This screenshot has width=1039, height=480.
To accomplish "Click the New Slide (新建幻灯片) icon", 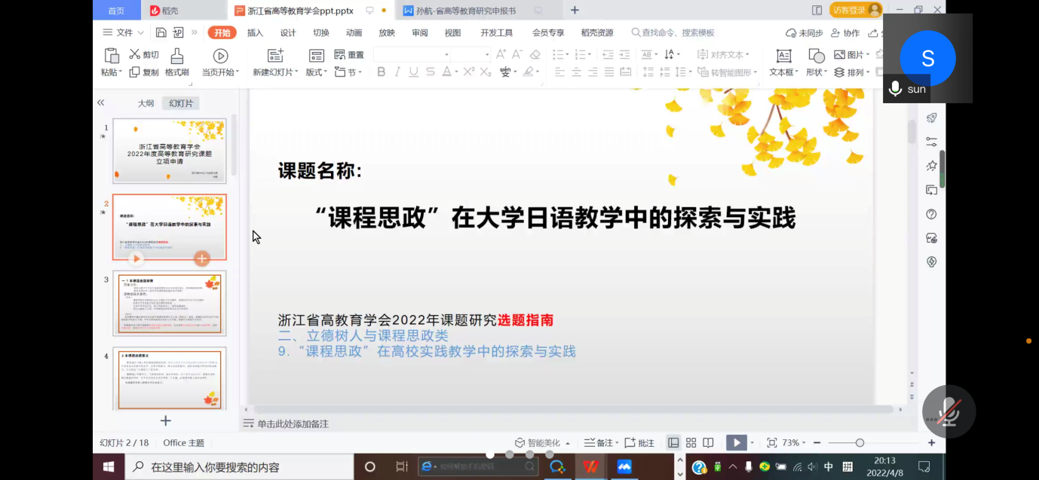I will pos(275,56).
